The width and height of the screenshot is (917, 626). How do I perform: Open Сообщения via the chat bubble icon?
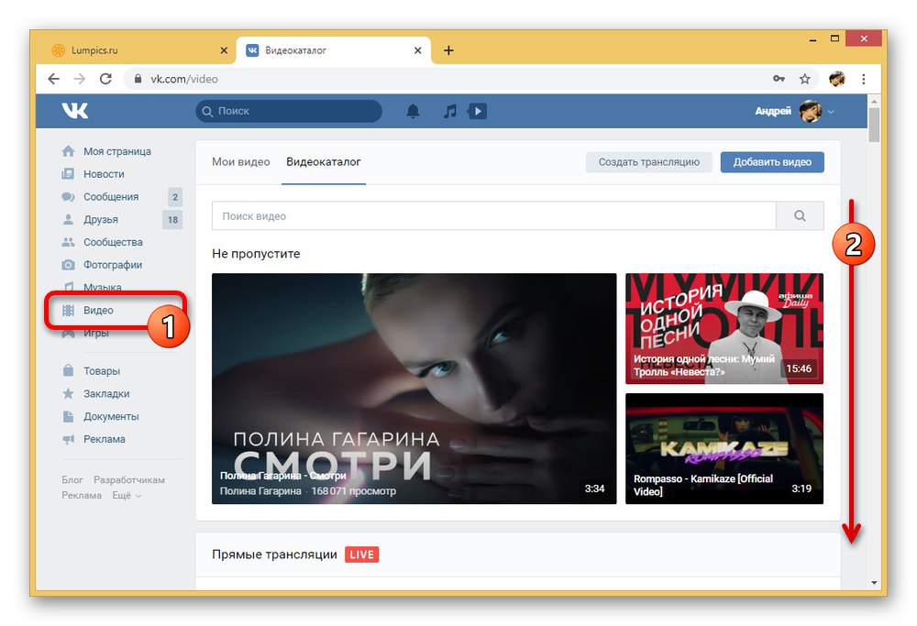(68, 196)
